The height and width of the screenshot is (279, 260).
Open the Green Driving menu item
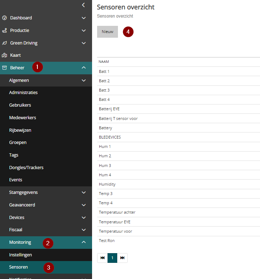[46, 43]
